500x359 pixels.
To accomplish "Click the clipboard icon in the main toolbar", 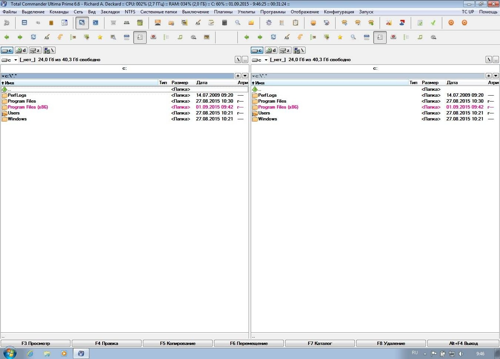I will 296,23.
